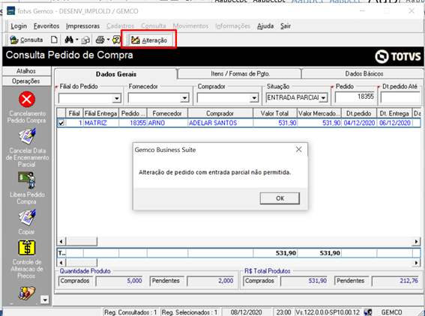Click the Consulta toolbar button

click(x=26, y=40)
